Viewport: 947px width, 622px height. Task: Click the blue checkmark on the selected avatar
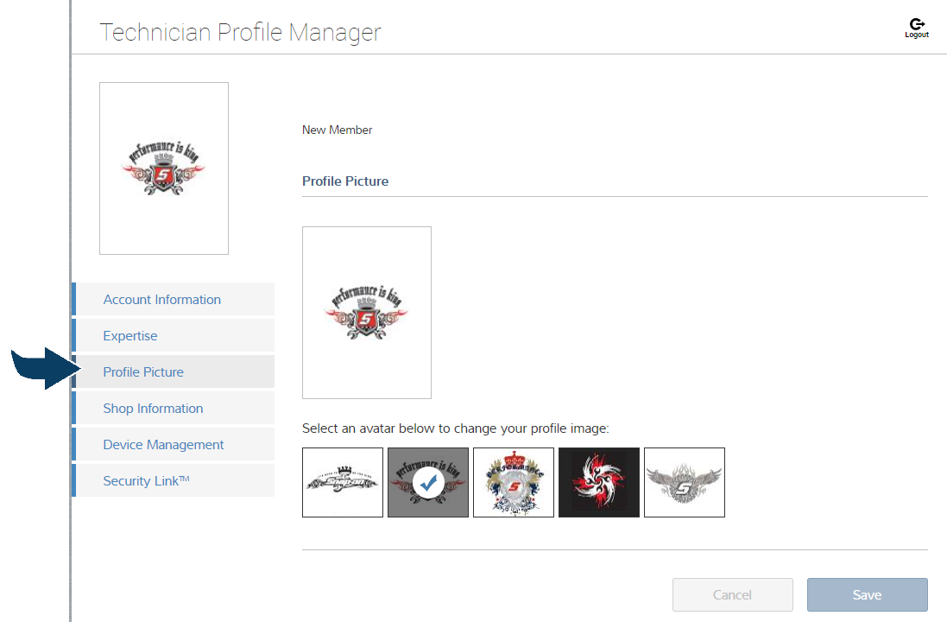[428, 484]
